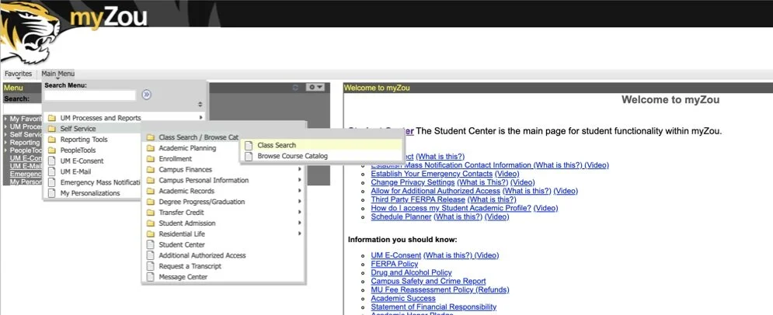This screenshot has height=315, width=773.
Task: Open How do I access my Student Academic Profile link
Action: (x=451, y=208)
